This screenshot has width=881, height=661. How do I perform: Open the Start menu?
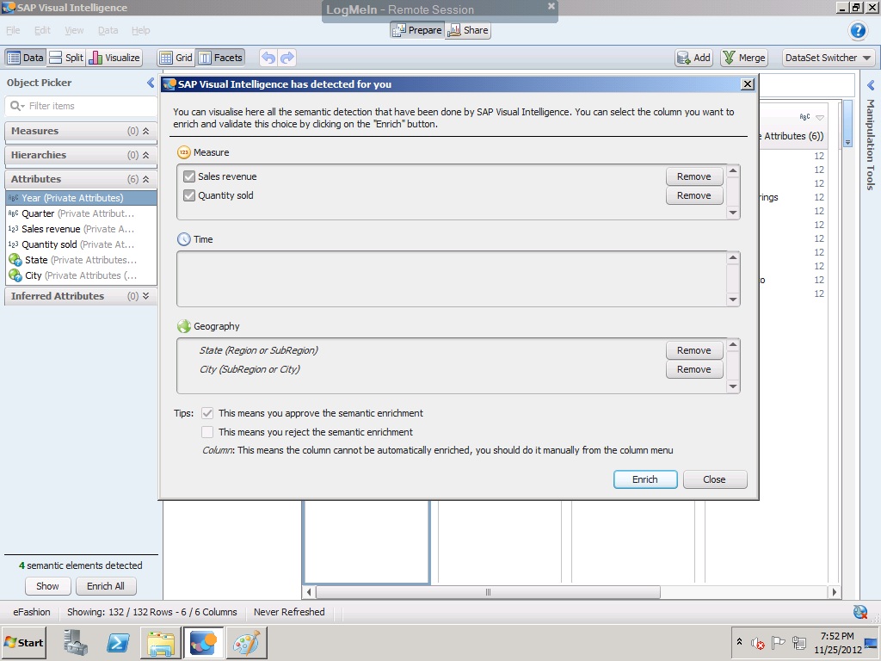tap(24, 642)
